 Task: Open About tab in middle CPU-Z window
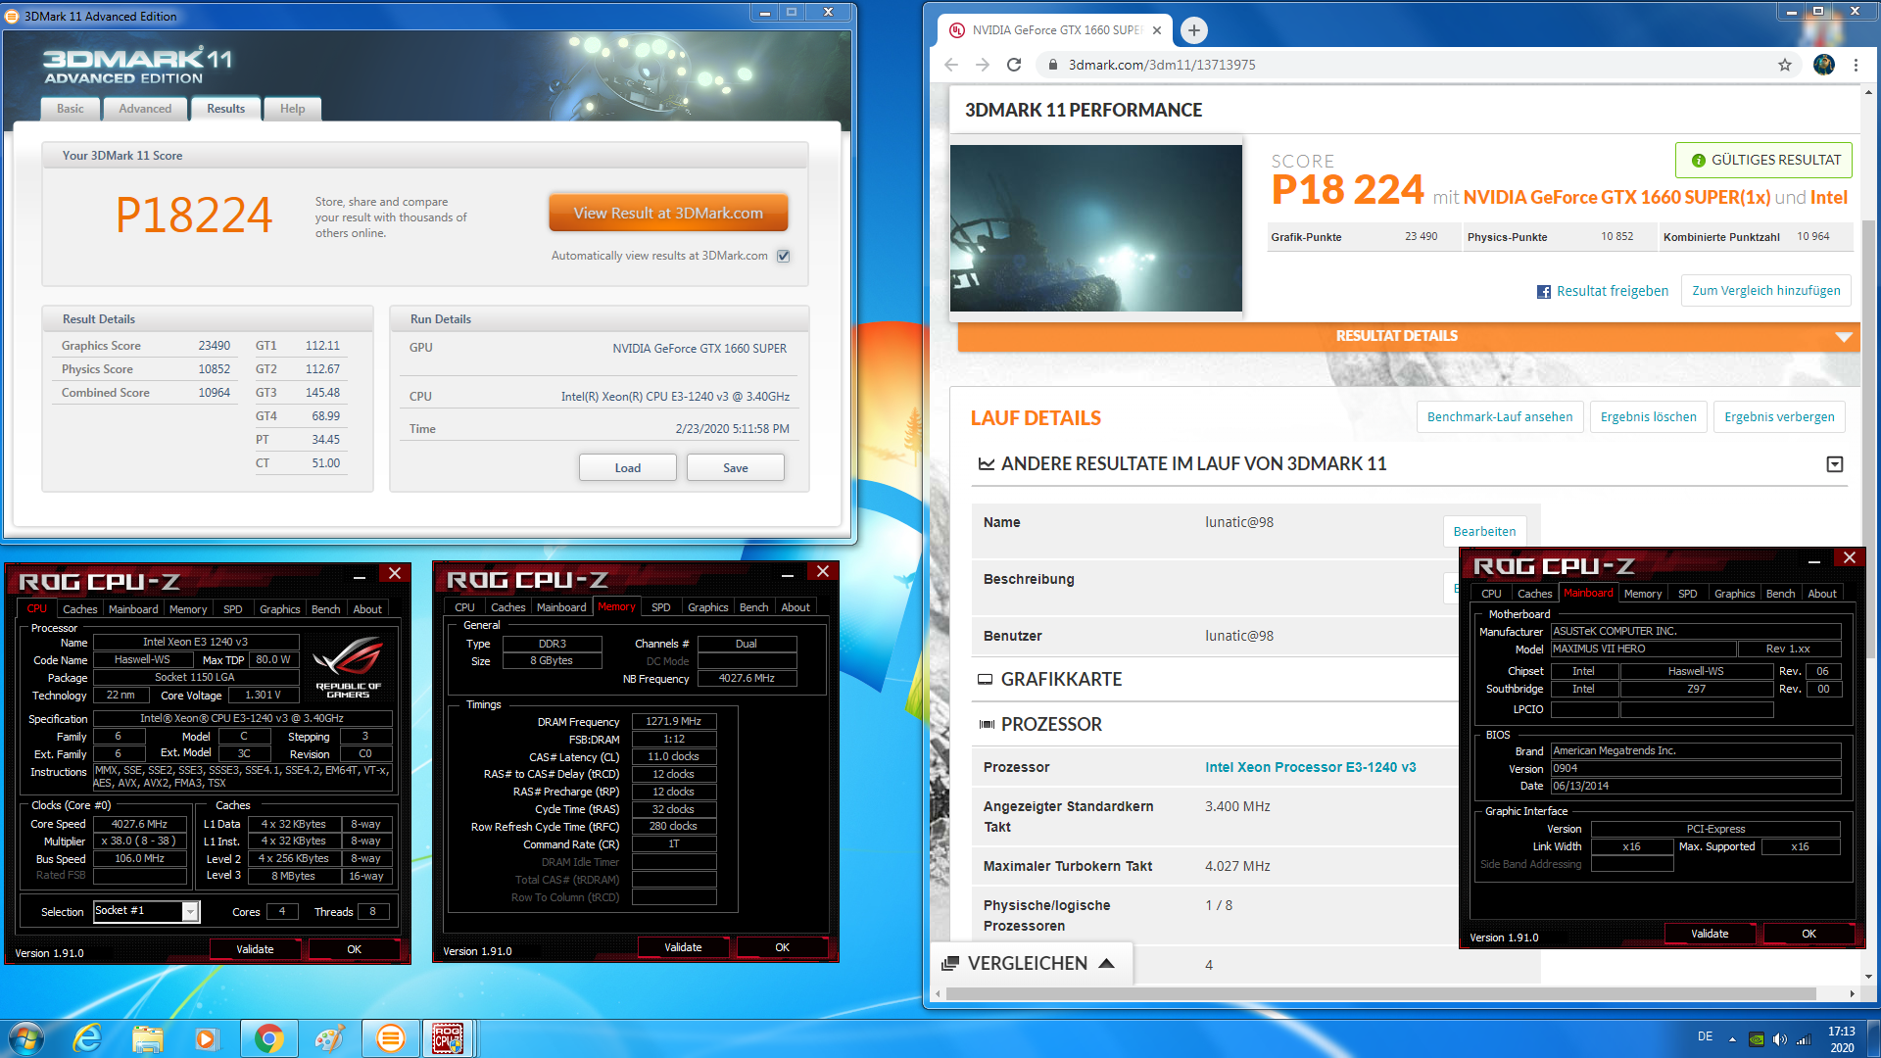pyautogui.click(x=796, y=607)
